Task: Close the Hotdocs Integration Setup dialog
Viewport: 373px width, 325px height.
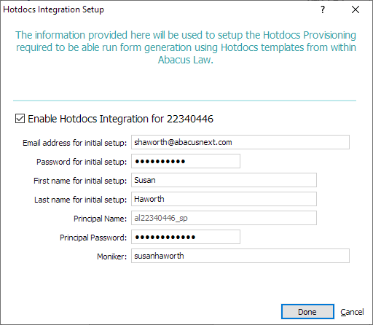Action: [x=356, y=9]
